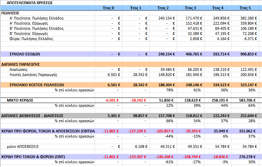The height and width of the screenshot is (167, 262).
Task: Select the ΔΑΠΑΝΕΣ ΠΑΡΑΓΩΓΗΣ section header
Action: (x=21, y=64)
